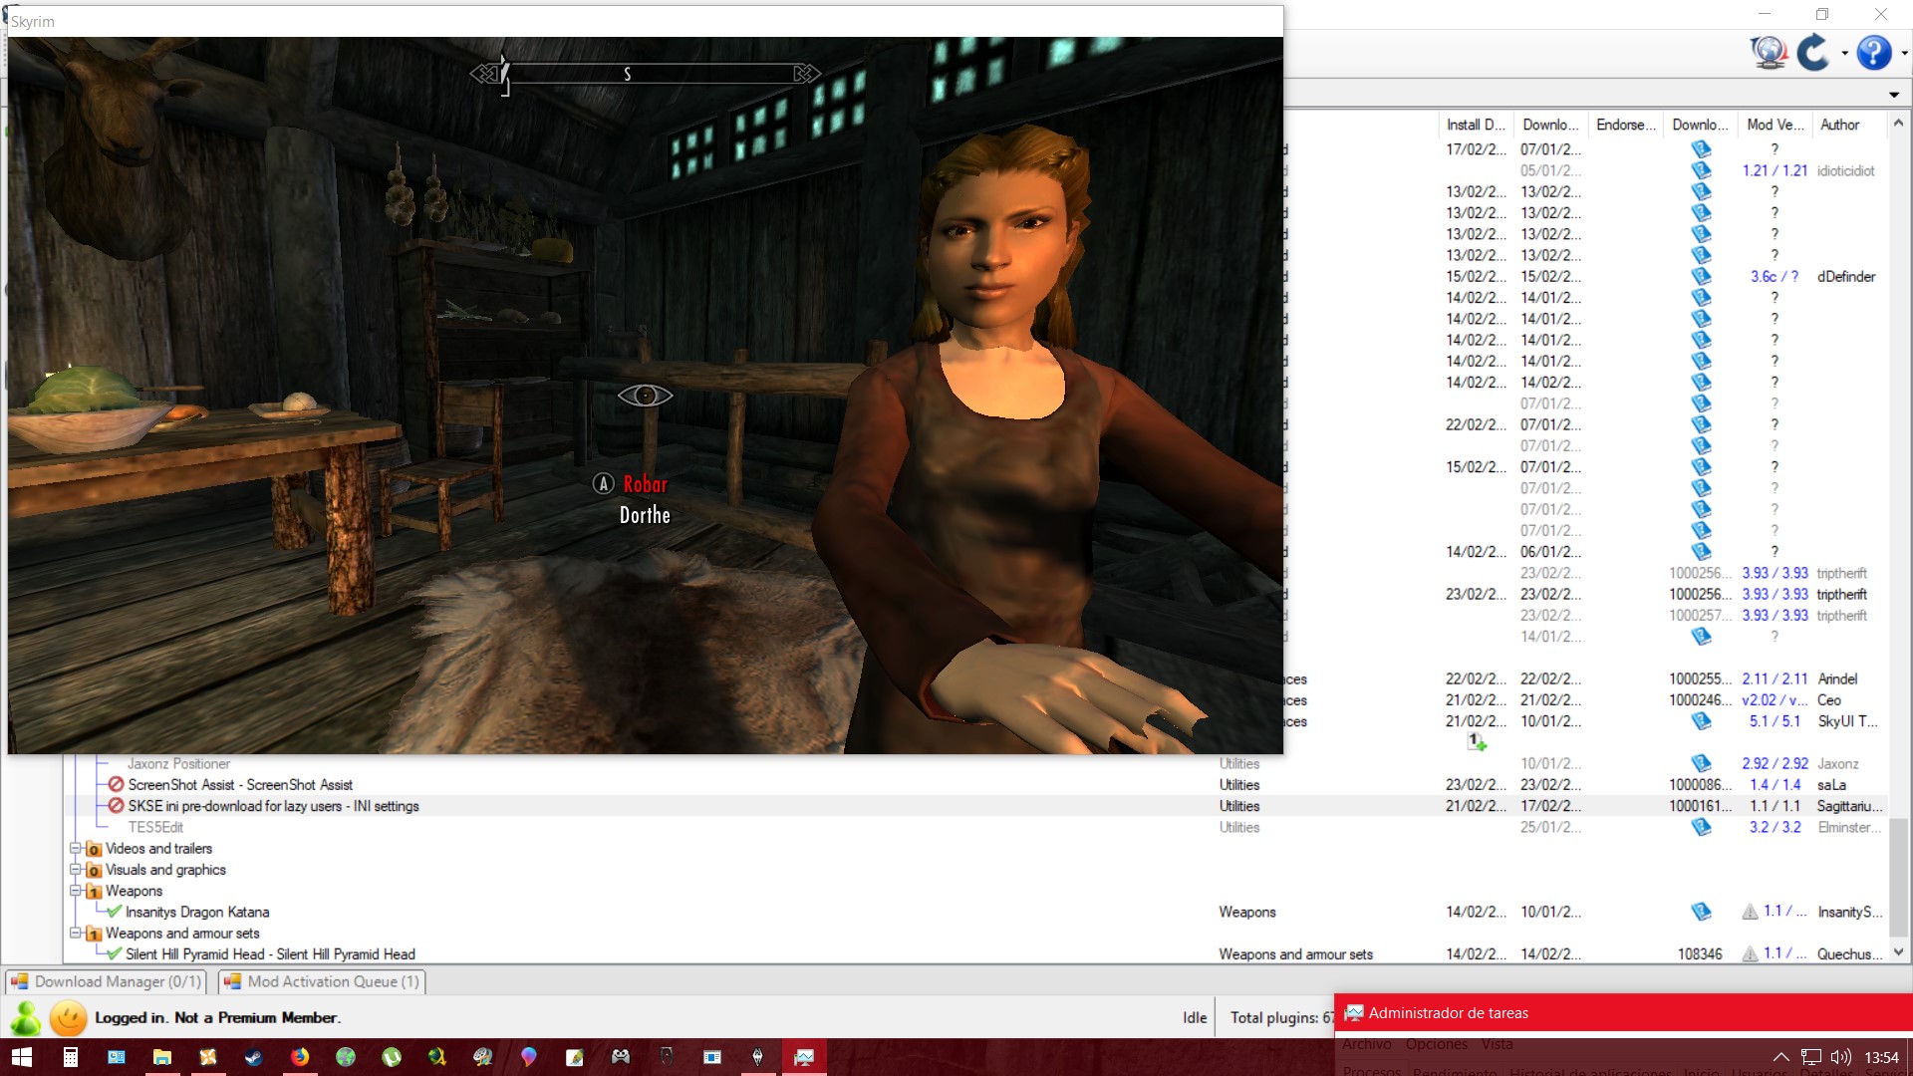Click the 5.1 / 5.1 version link for SkyUI

point(1775,721)
